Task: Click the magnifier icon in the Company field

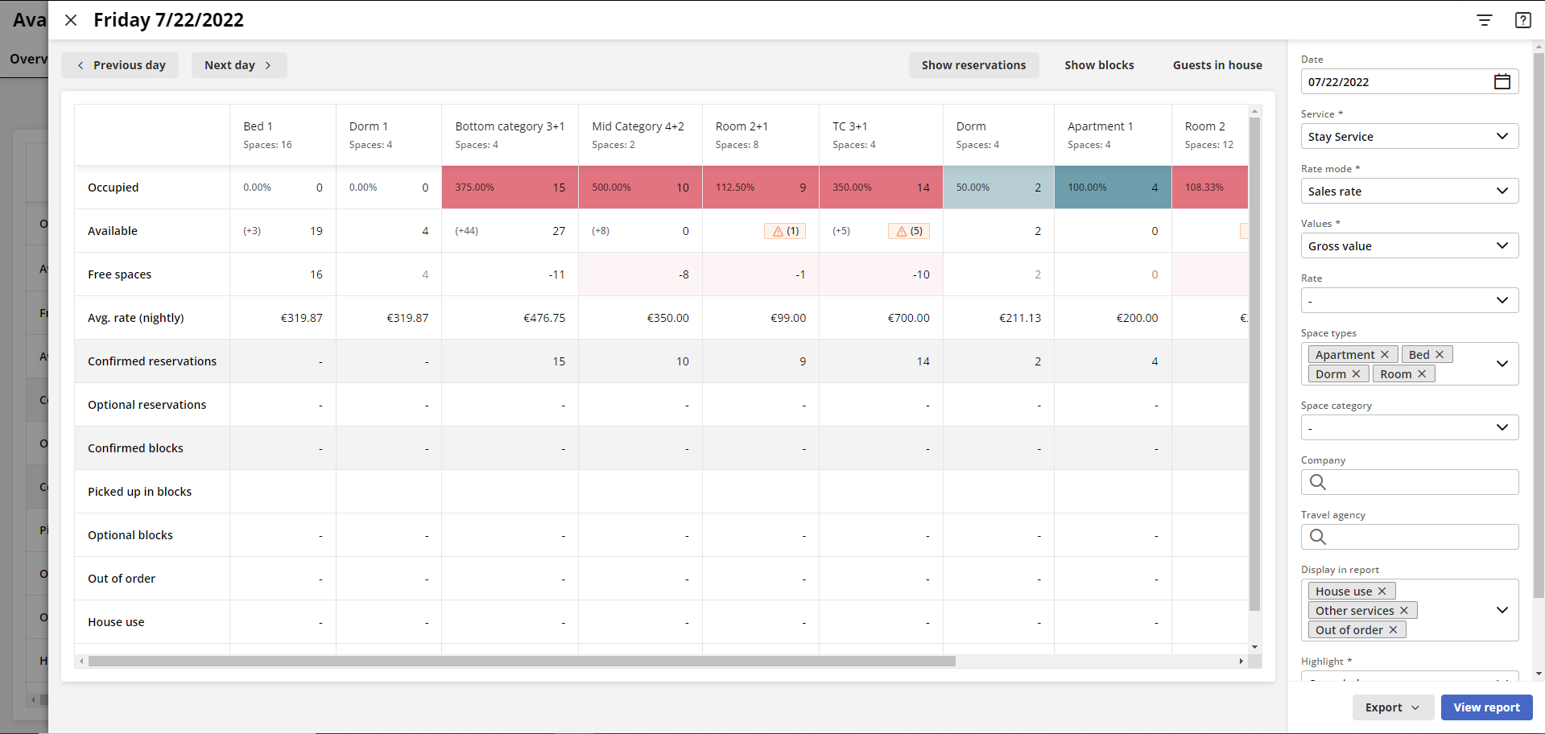Action: [x=1318, y=482]
